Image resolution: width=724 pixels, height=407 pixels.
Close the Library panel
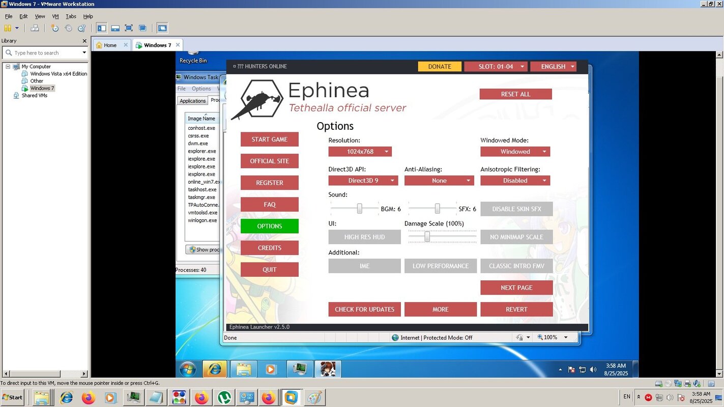click(84, 41)
